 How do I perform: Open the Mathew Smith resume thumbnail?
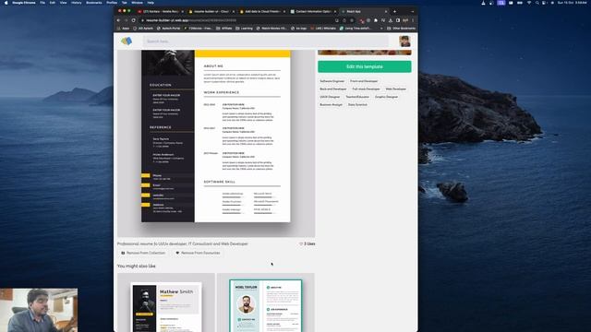click(166, 302)
